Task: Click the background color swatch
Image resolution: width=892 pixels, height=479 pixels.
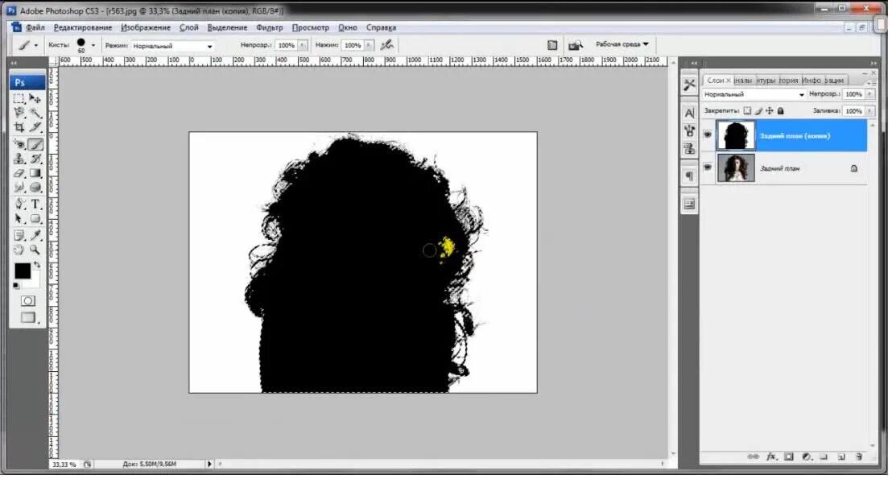Action: [x=35, y=279]
